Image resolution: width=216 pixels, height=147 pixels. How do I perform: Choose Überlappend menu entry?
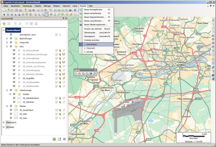[x=96, y=36]
